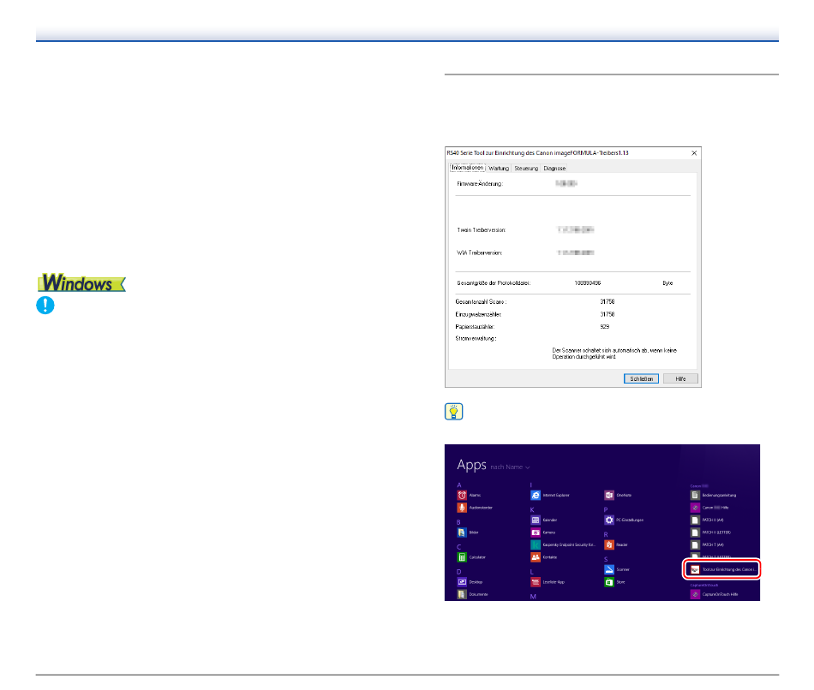The width and height of the screenshot is (814, 690).
Task: Launch Internet Explorer from Apps list
Action: click(x=536, y=495)
